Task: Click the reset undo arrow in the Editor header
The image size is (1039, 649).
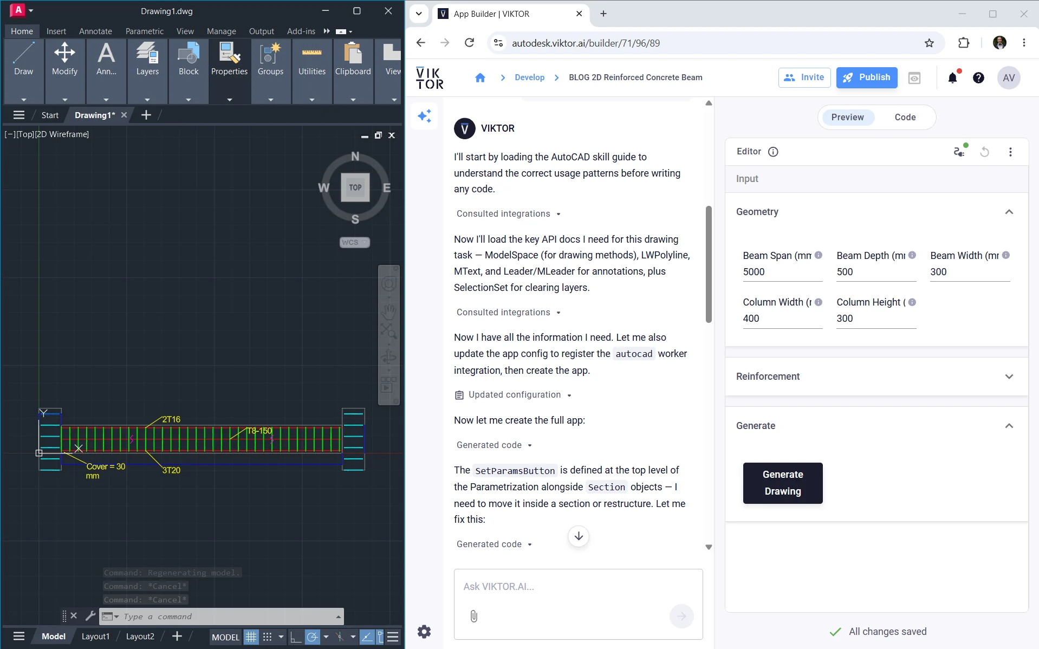Action: [x=985, y=152]
